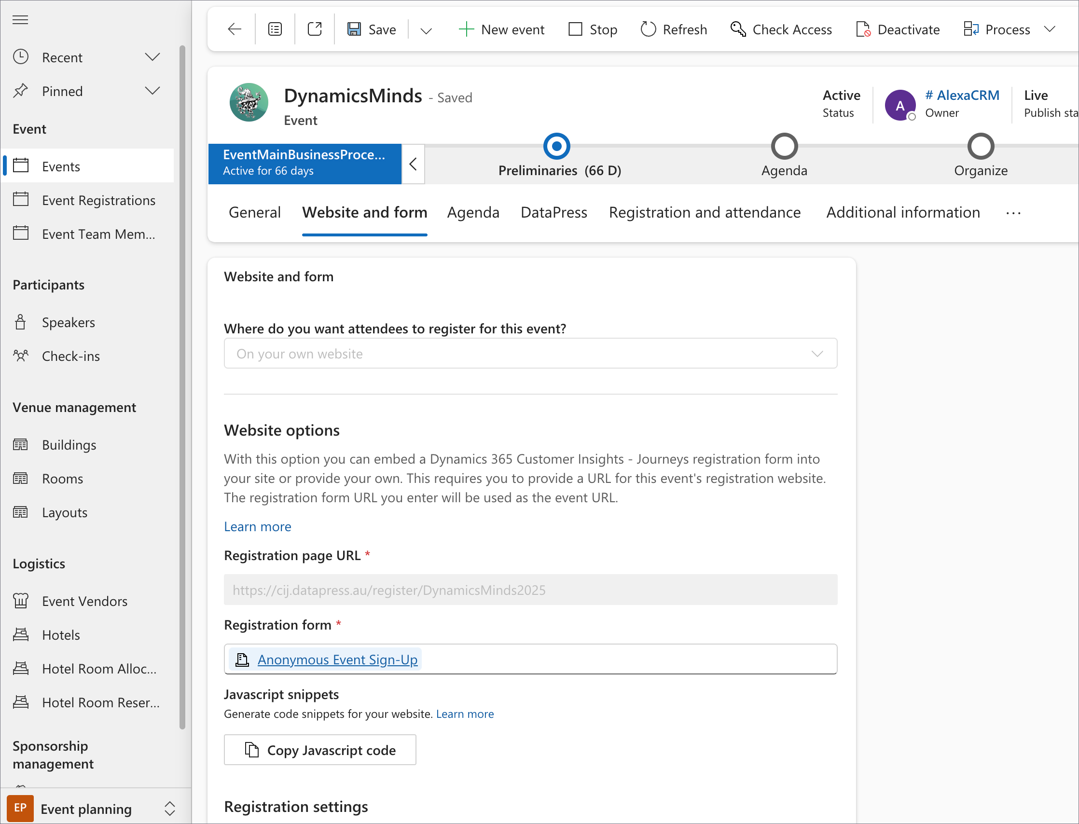Viewport: 1079px width, 824px height.
Task: Click Learn more under Website options
Action: coord(258,526)
